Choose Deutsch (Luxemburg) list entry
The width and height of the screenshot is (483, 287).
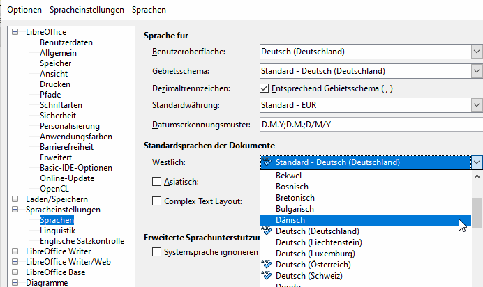coord(366,254)
